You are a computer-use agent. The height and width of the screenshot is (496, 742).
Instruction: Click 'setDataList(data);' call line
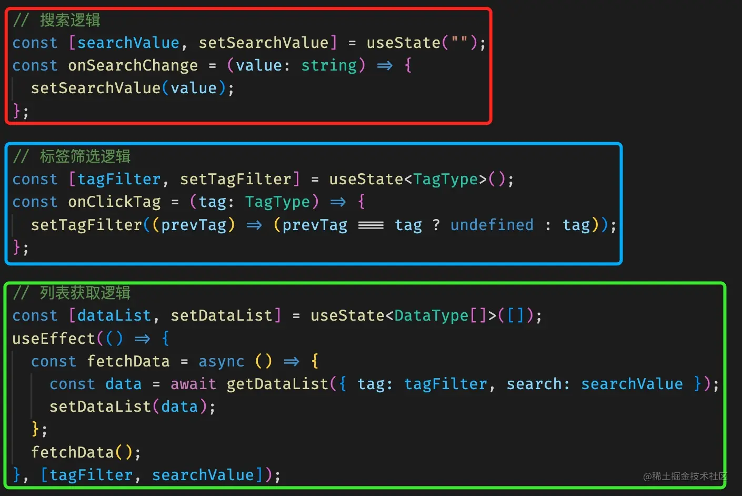133,406
